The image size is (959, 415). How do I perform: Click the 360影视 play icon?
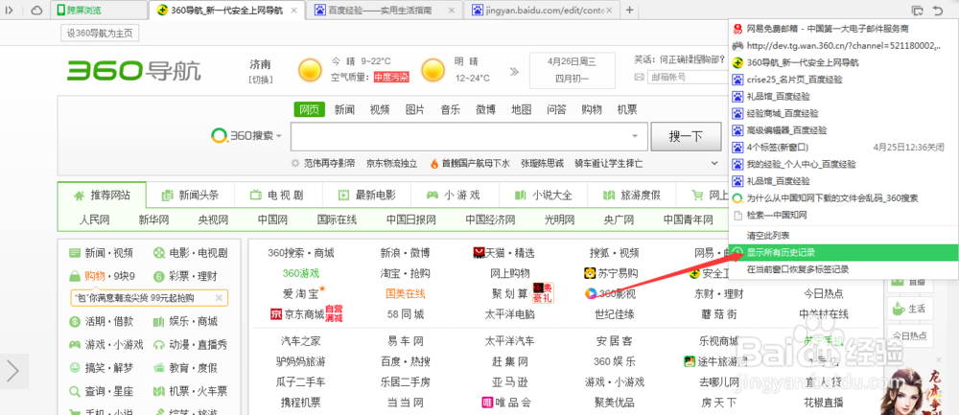(590, 294)
